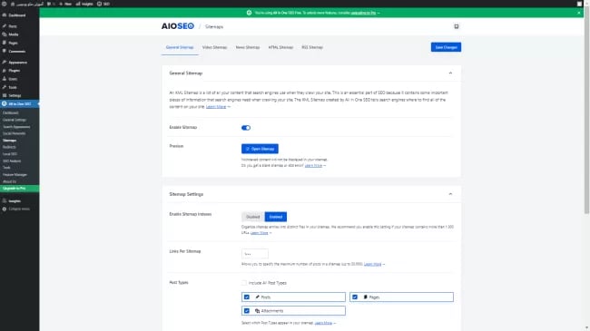Click upgrading to Pro link in banner
Viewport: 590px width, 331px height.
coord(363,13)
